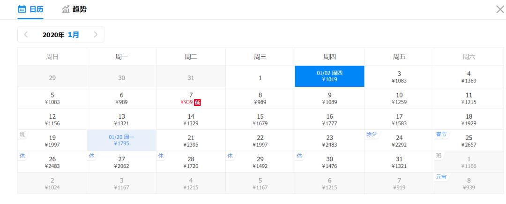506x204 pixels.
Task: Select January 25 priced ¥2657
Action: [x=469, y=140]
